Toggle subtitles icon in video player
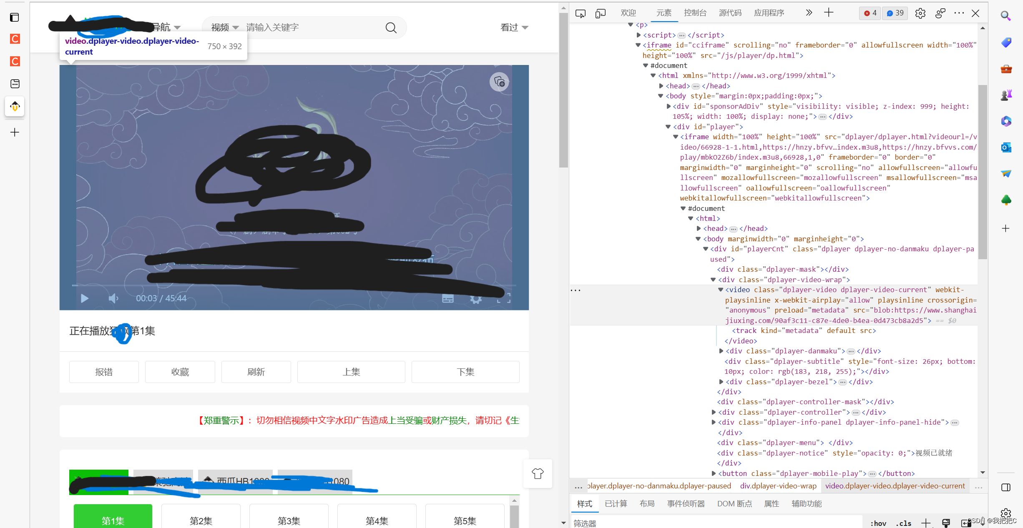 tap(448, 298)
